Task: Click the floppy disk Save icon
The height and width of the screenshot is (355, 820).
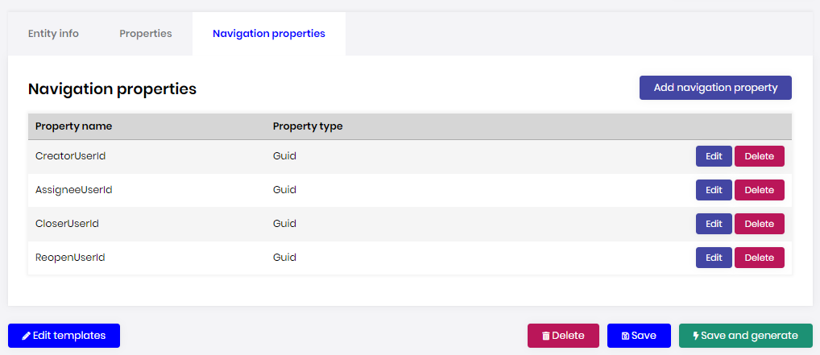Action: (626, 336)
